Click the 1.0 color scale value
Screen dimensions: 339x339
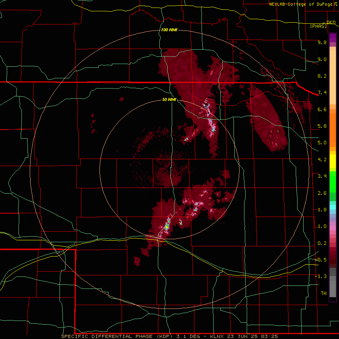[322, 226]
